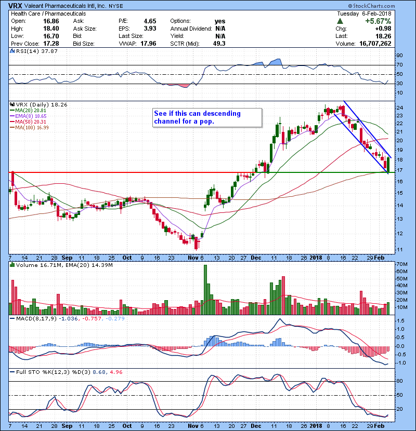Click the 70M level on volume axis
This screenshot has height=431, width=416.
(x=401, y=264)
